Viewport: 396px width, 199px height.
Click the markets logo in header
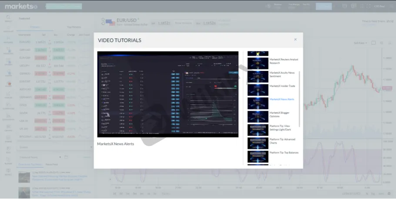21,7
